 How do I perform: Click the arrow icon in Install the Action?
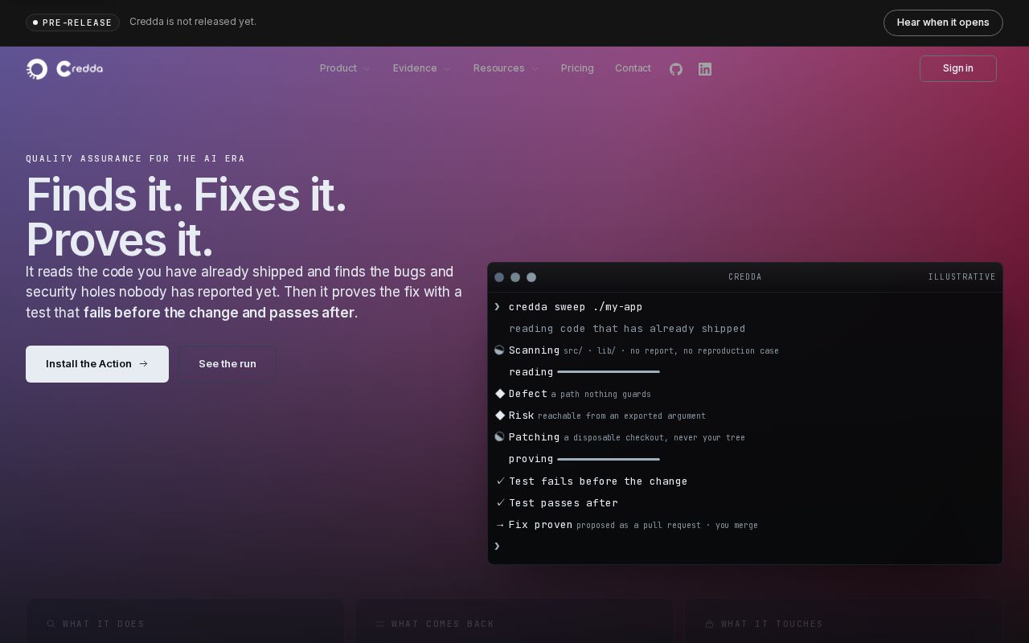pyautogui.click(x=144, y=364)
